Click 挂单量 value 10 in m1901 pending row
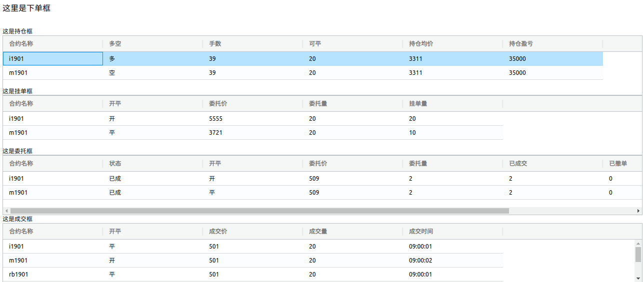643x282 pixels. (x=453, y=133)
